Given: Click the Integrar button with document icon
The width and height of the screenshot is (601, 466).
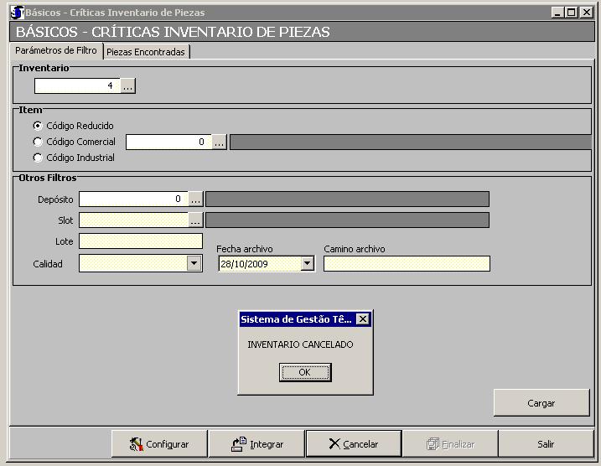Looking at the screenshot, I should point(256,444).
